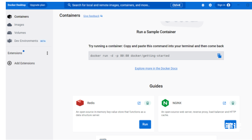Screen dimensions: 252x140
Task: Click the Give feedback chat icon
Action: (101, 16)
